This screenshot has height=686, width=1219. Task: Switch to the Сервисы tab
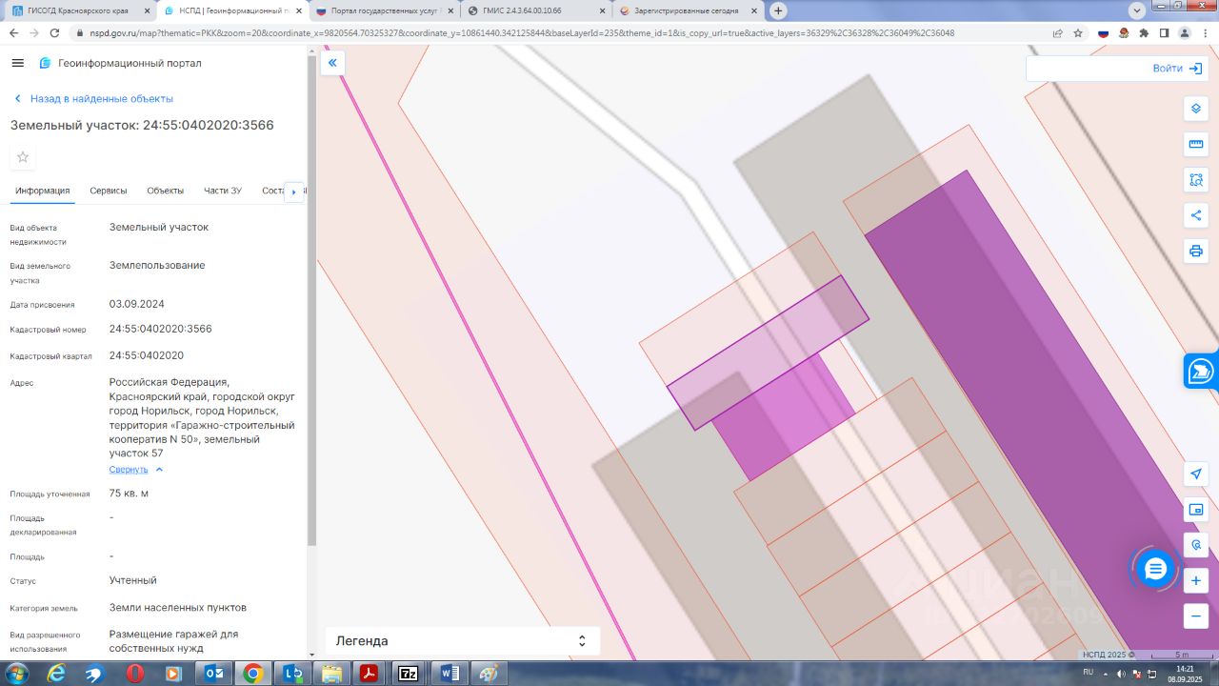coord(109,191)
